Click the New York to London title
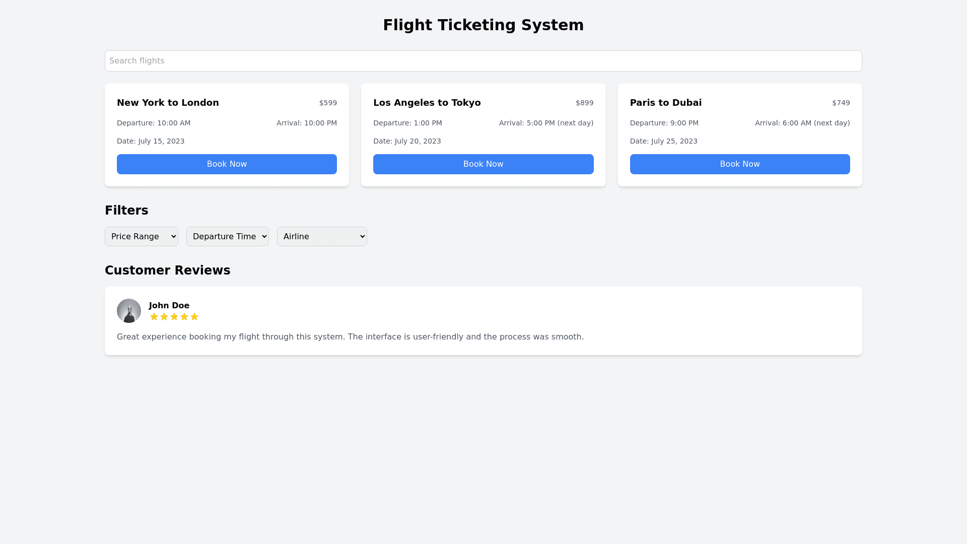The width and height of the screenshot is (967, 544). (x=168, y=103)
